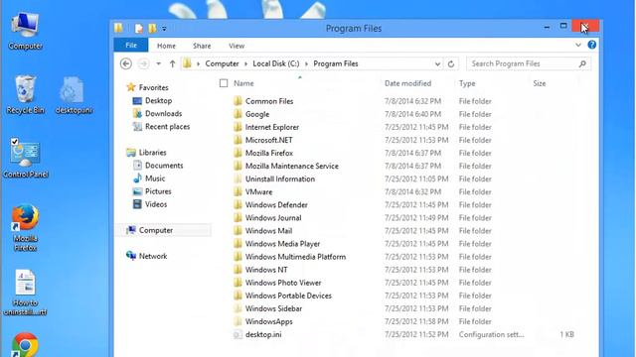
Task: Expand the address bar history dropdown
Action: 437,63
